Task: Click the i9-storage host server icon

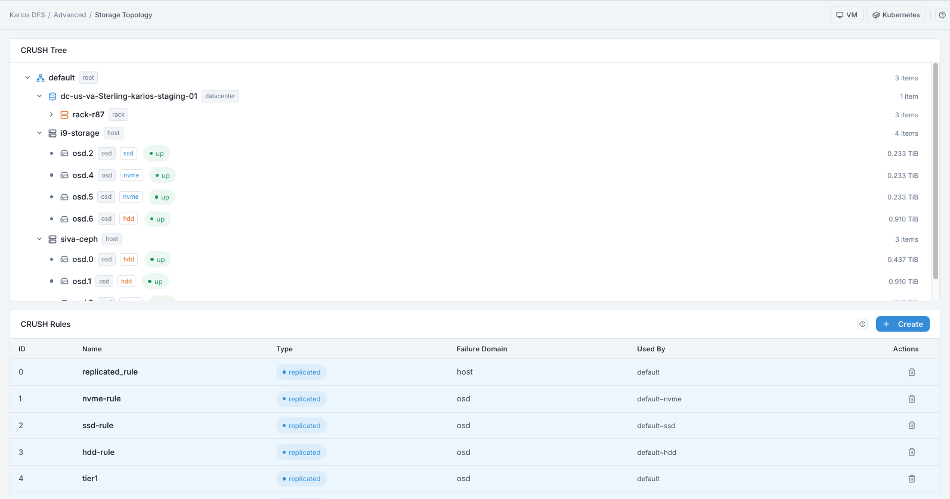Action: [52, 133]
